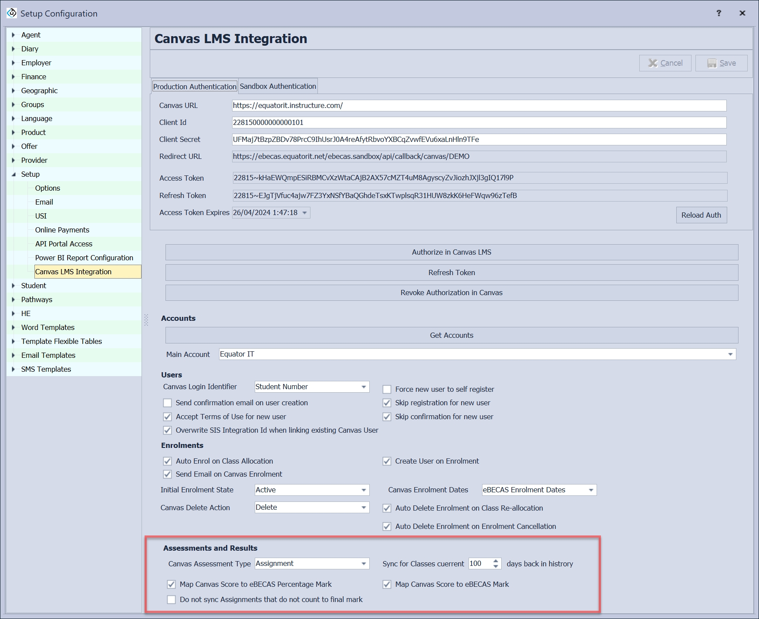Select Options under Setup
Image resolution: width=759 pixels, height=619 pixels.
point(47,188)
